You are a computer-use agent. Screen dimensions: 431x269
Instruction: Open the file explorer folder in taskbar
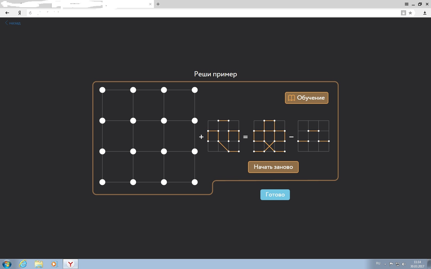[x=39, y=264]
